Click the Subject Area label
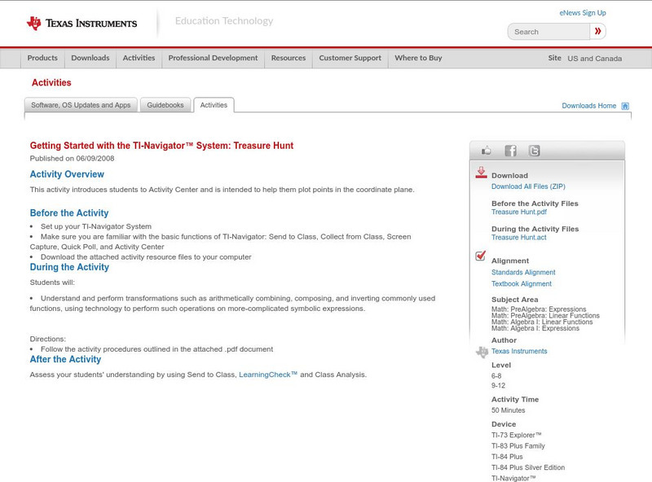The height and width of the screenshot is (482, 652). (514, 300)
